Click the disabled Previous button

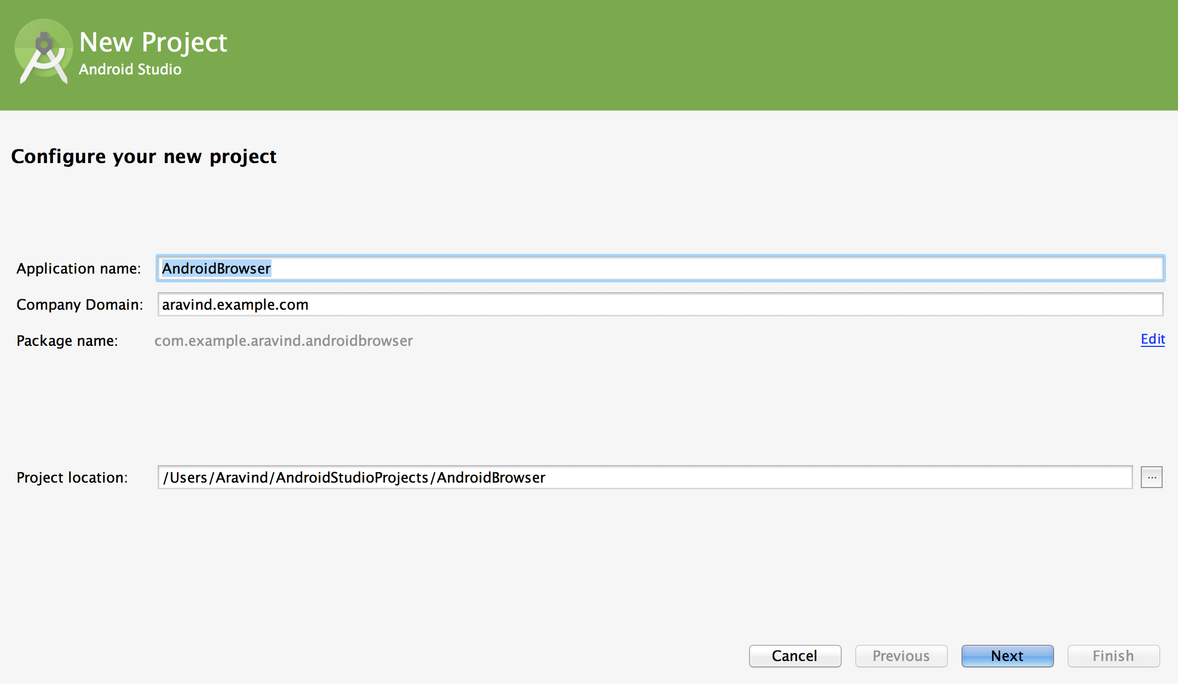(901, 656)
